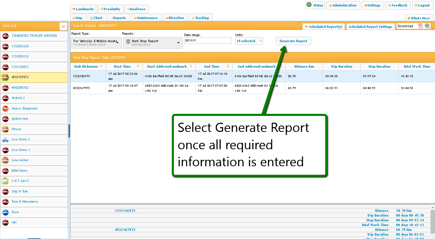The height and width of the screenshot is (239, 435).
Task: Switch to the Maintenance tab
Action: pyautogui.click(x=145, y=18)
